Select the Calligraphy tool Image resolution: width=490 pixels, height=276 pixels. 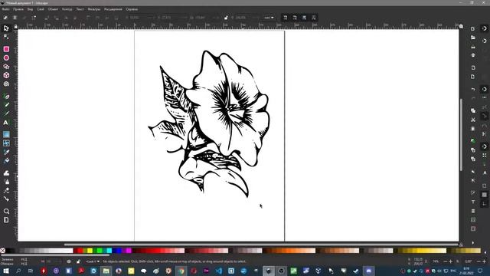(x=6, y=113)
